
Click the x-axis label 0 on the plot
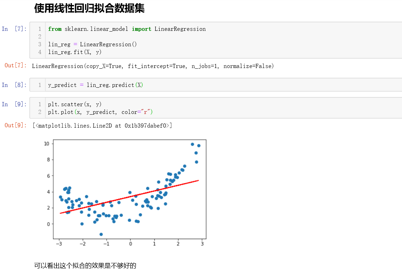[x=130, y=244]
